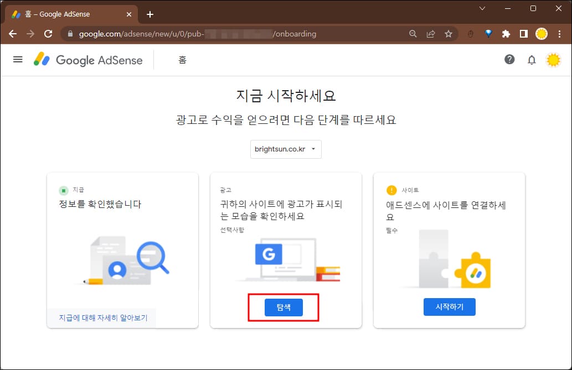Open 지급에 대해 자세히 알아보기 link
Screen dimensions: 572x370
click(103, 318)
